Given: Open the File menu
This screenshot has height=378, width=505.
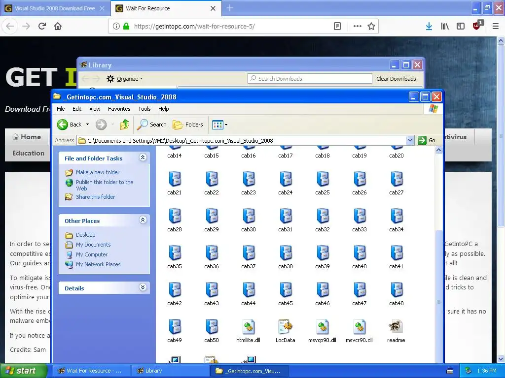Looking at the screenshot, I should (x=61, y=109).
